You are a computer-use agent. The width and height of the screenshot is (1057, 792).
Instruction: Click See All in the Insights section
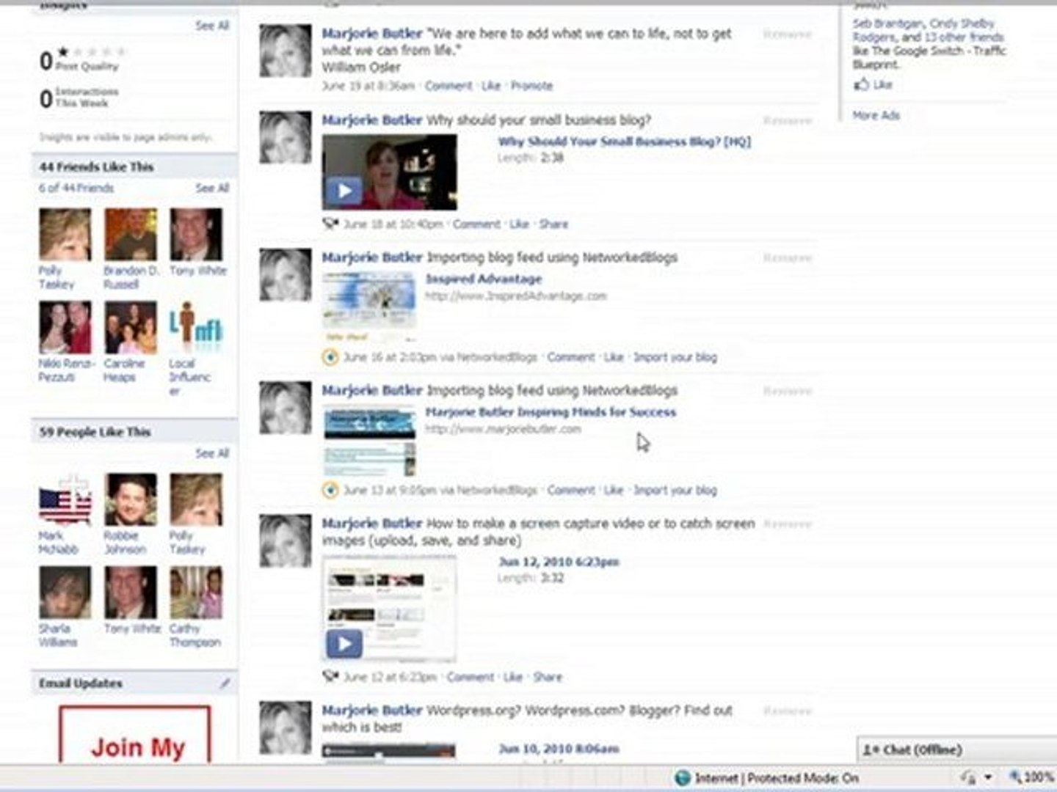pos(212,26)
